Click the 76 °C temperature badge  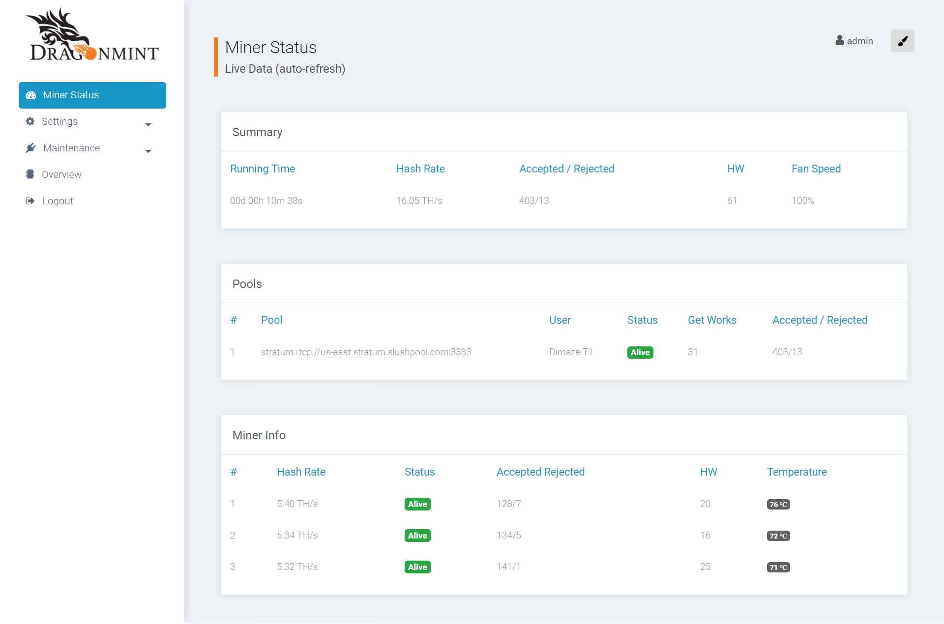coord(778,505)
